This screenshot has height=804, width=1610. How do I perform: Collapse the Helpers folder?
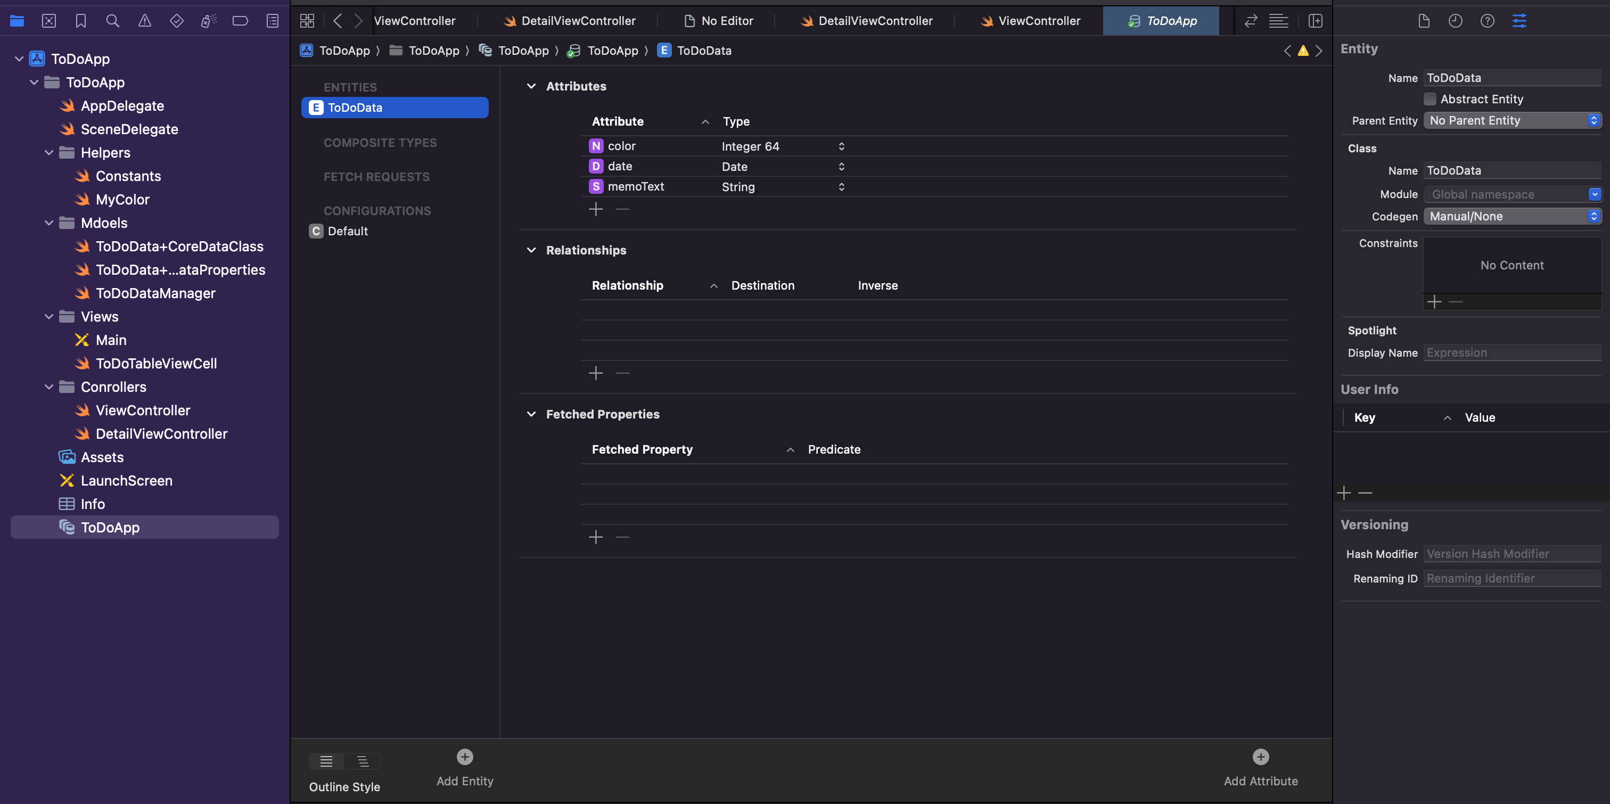(49, 153)
